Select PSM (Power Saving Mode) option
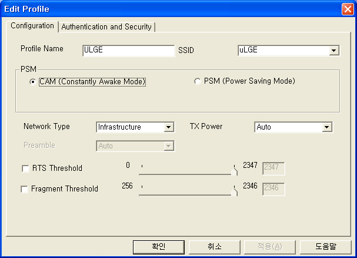Image resolution: width=357 pixels, height=258 pixels. 197,81
